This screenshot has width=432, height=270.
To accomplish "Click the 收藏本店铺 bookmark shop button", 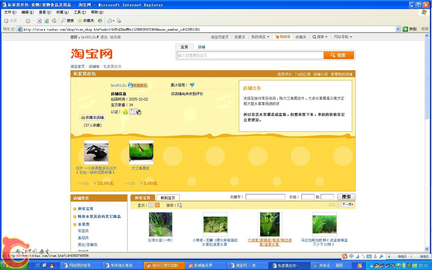I will 92,118.
